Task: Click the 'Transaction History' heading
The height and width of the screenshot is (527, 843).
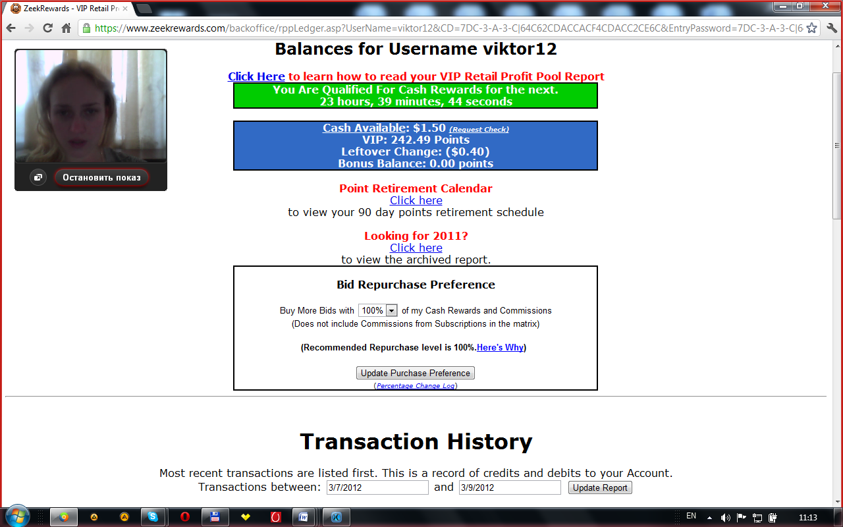Action: (x=416, y=441)
